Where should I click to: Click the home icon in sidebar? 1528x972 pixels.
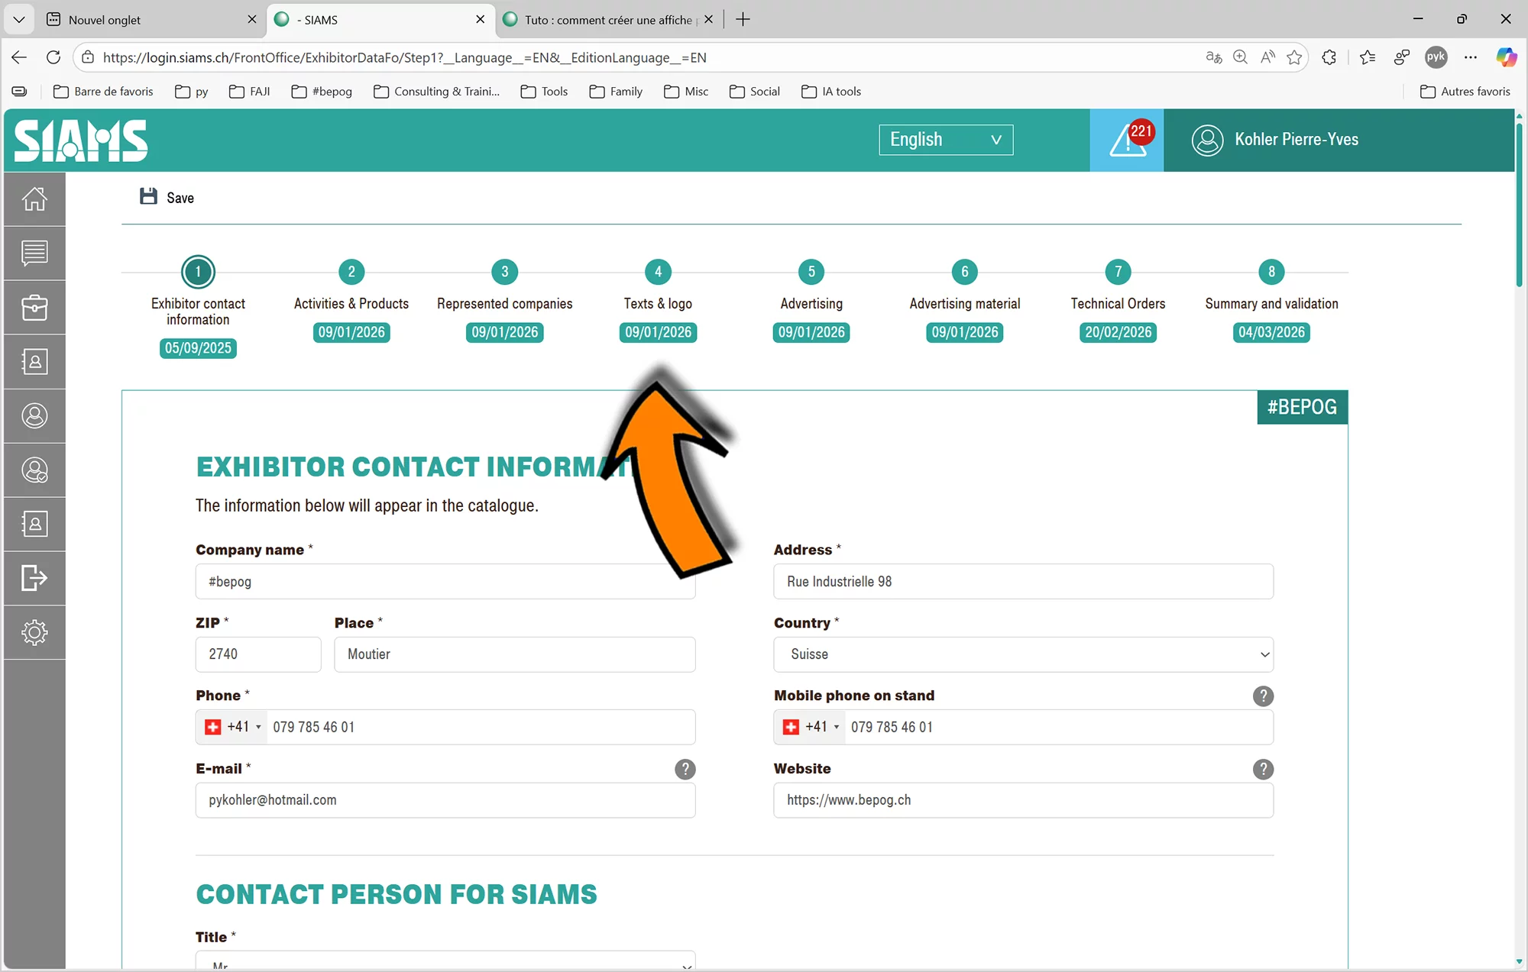(x=34, y=199)
